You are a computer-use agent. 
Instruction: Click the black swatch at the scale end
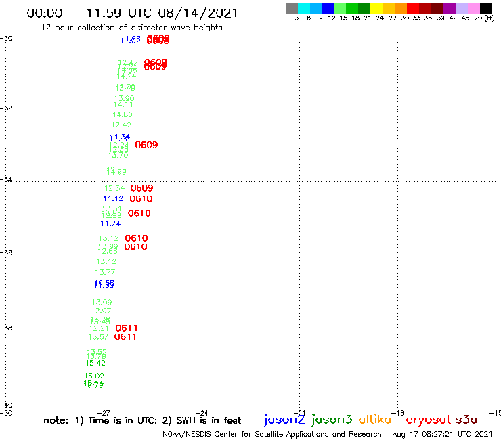pos(485,8)
